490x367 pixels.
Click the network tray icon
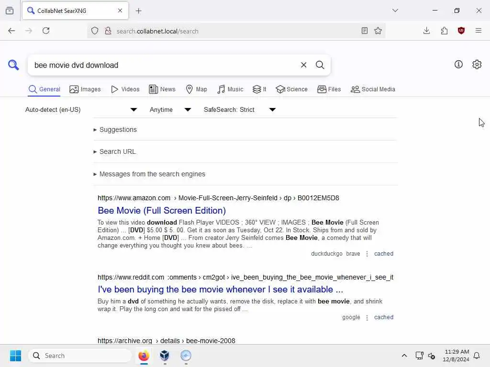419,356
